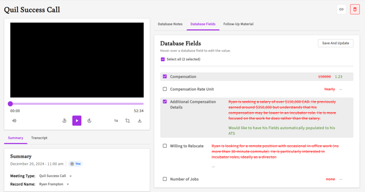365x192 pixels.
Task: Tick the Willing to Relocate checkbox
Action: pyautogui.click(x=165, y=146)
